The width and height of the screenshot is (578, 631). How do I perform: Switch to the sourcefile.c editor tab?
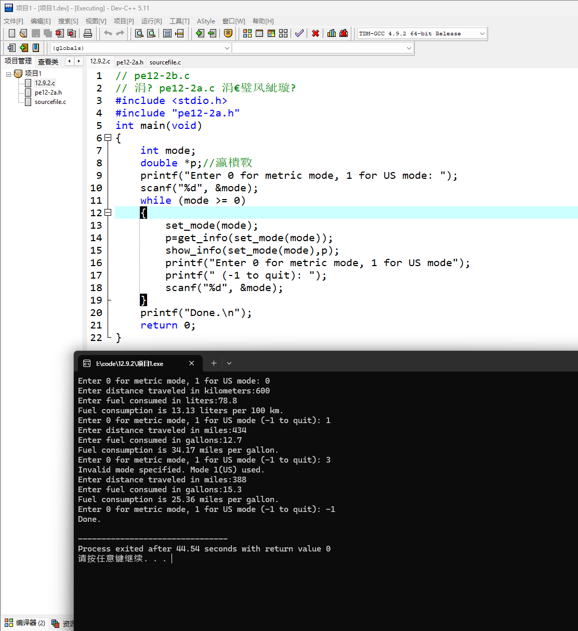pyautogui.click(x=165, y=62)
